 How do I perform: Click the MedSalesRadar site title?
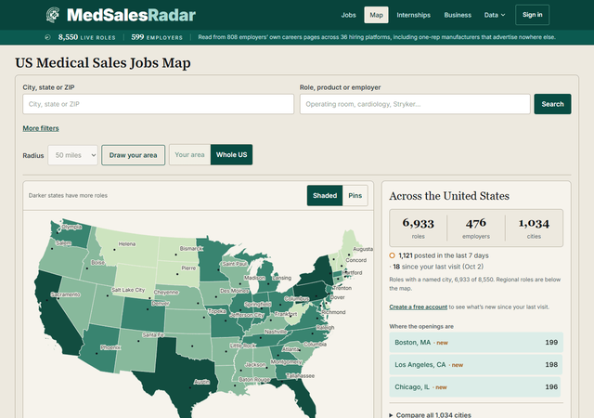(131, 15)
